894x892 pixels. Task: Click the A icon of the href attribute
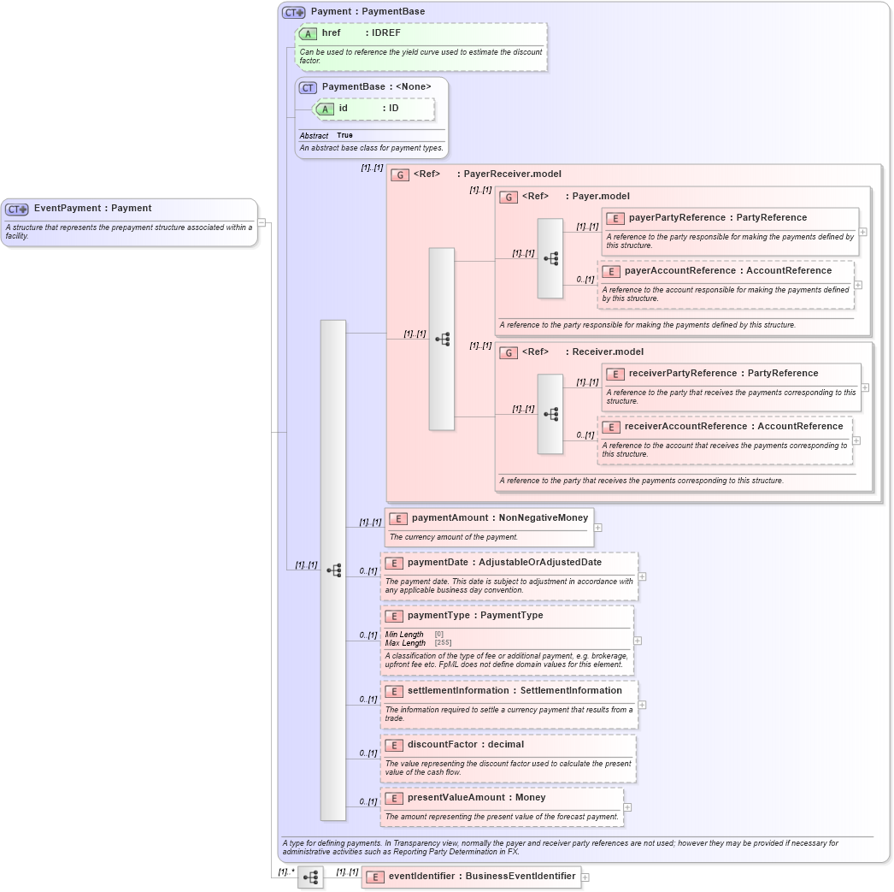(308, 33)
